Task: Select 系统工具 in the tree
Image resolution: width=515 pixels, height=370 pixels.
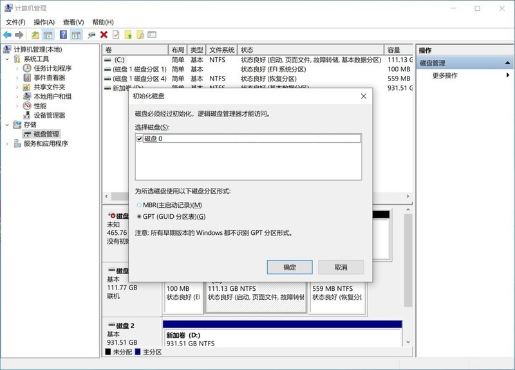Action: point(36,59)
